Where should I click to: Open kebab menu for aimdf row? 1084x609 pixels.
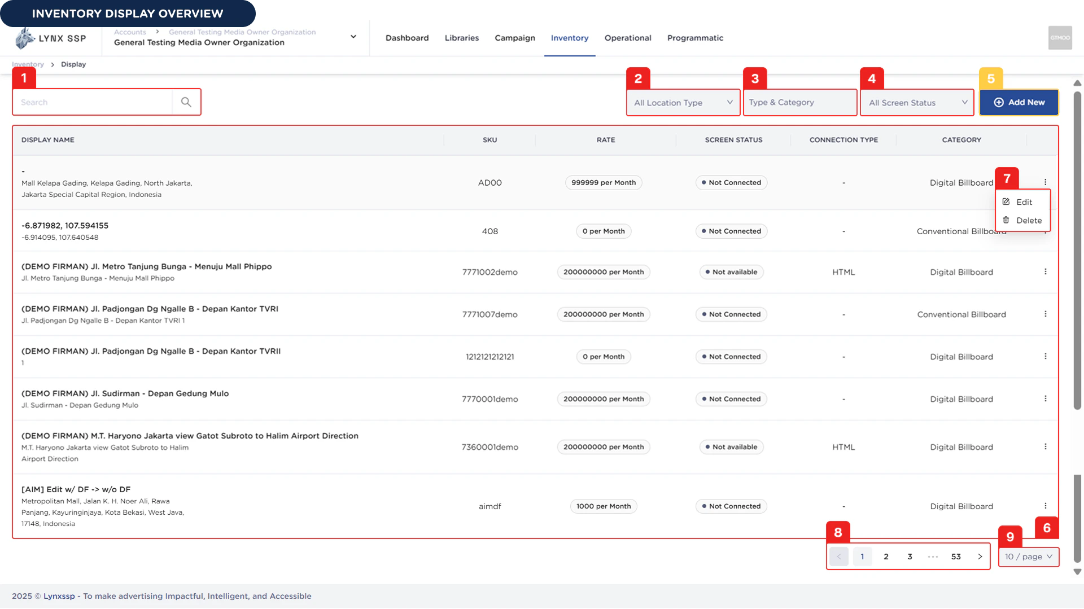1045,506
